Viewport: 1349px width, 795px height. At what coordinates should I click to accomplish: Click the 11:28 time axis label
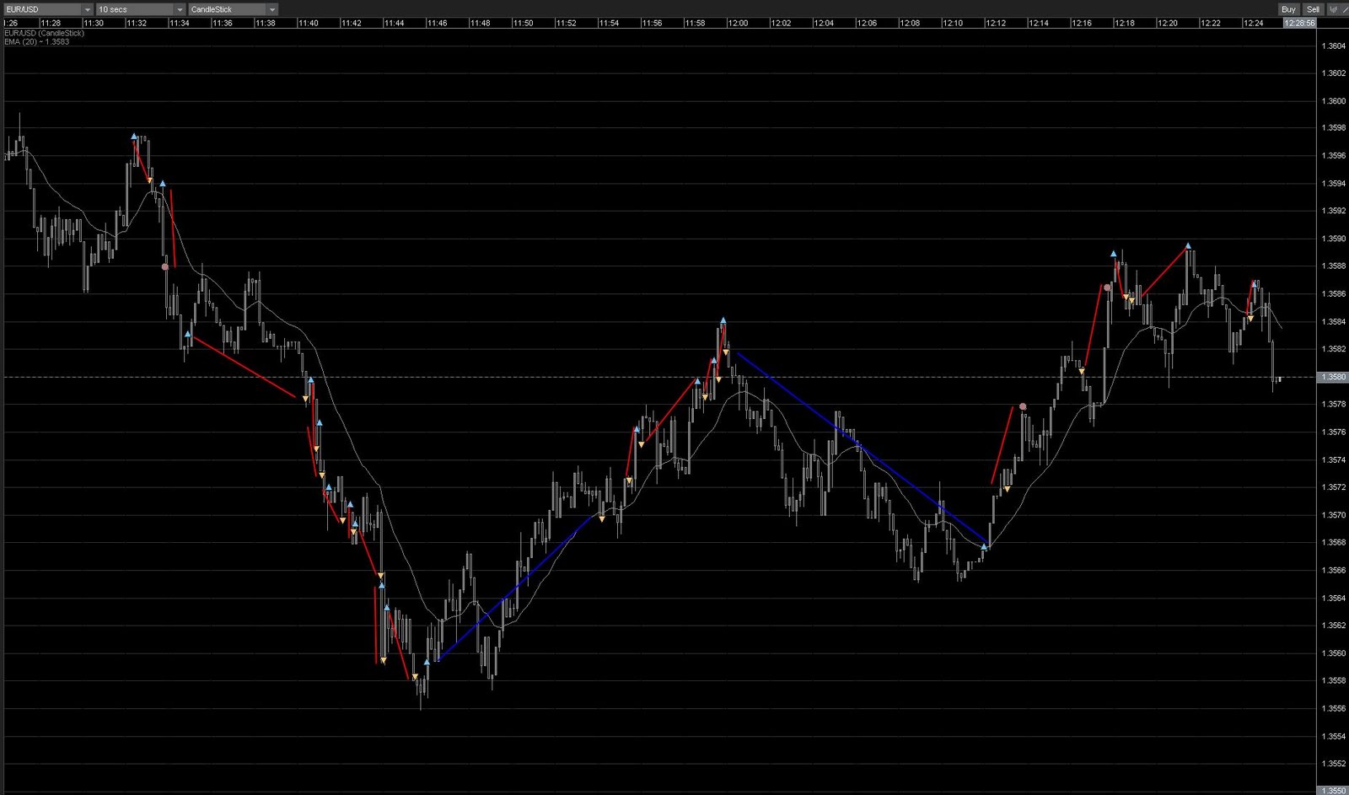(50, 23)
